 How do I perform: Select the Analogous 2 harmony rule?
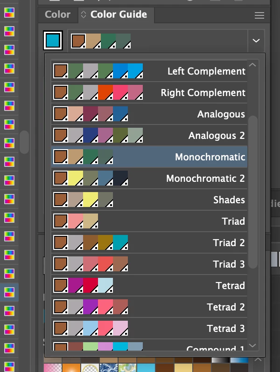[149, 135]
